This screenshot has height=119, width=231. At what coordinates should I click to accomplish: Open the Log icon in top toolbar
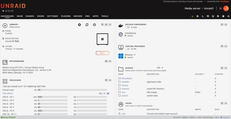pos(218,16)
